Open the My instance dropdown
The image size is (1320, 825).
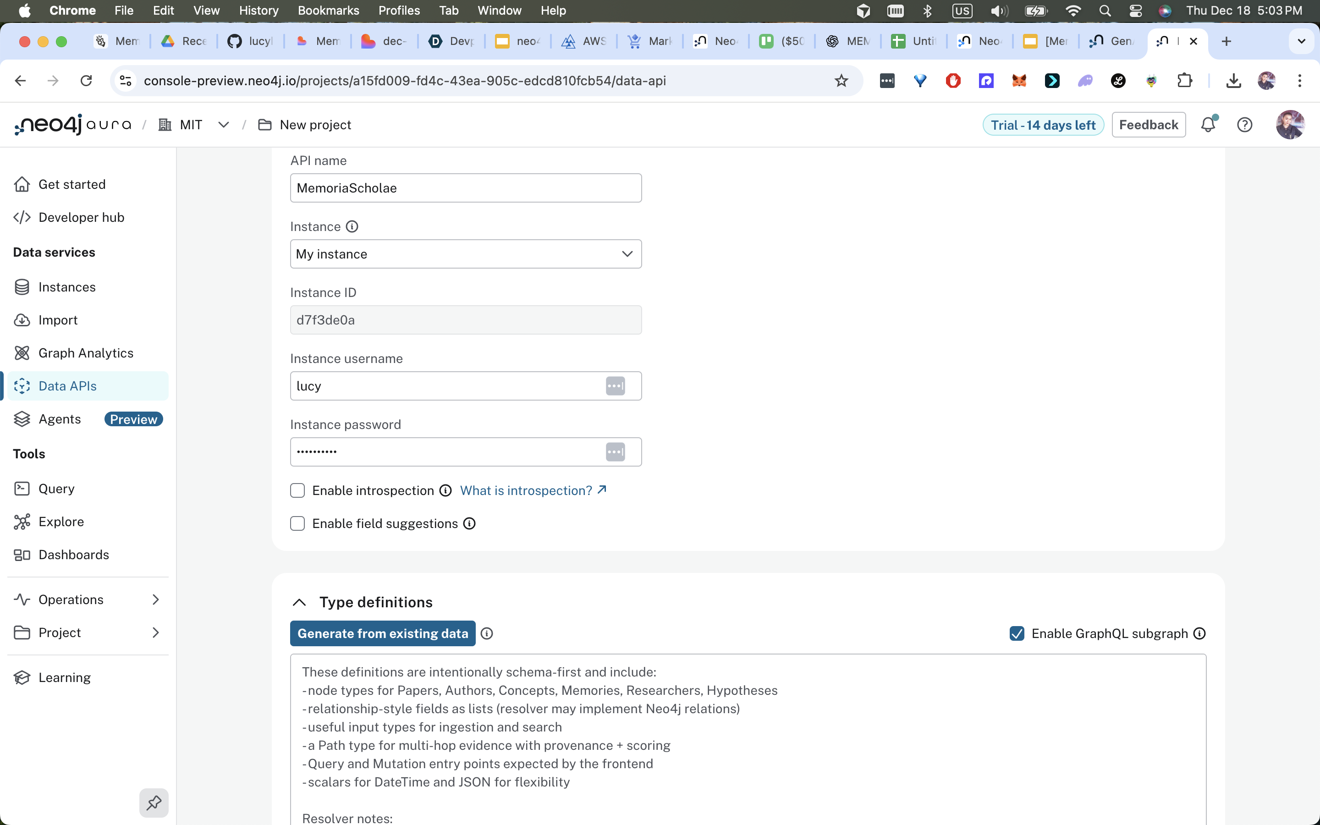click(x=465, y=254)
